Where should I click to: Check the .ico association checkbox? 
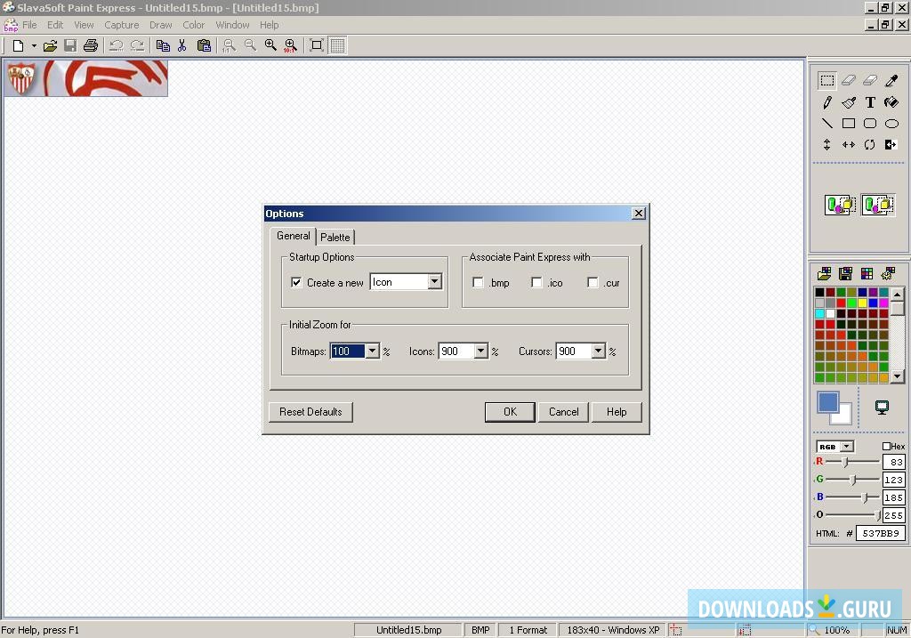[536, 282]
